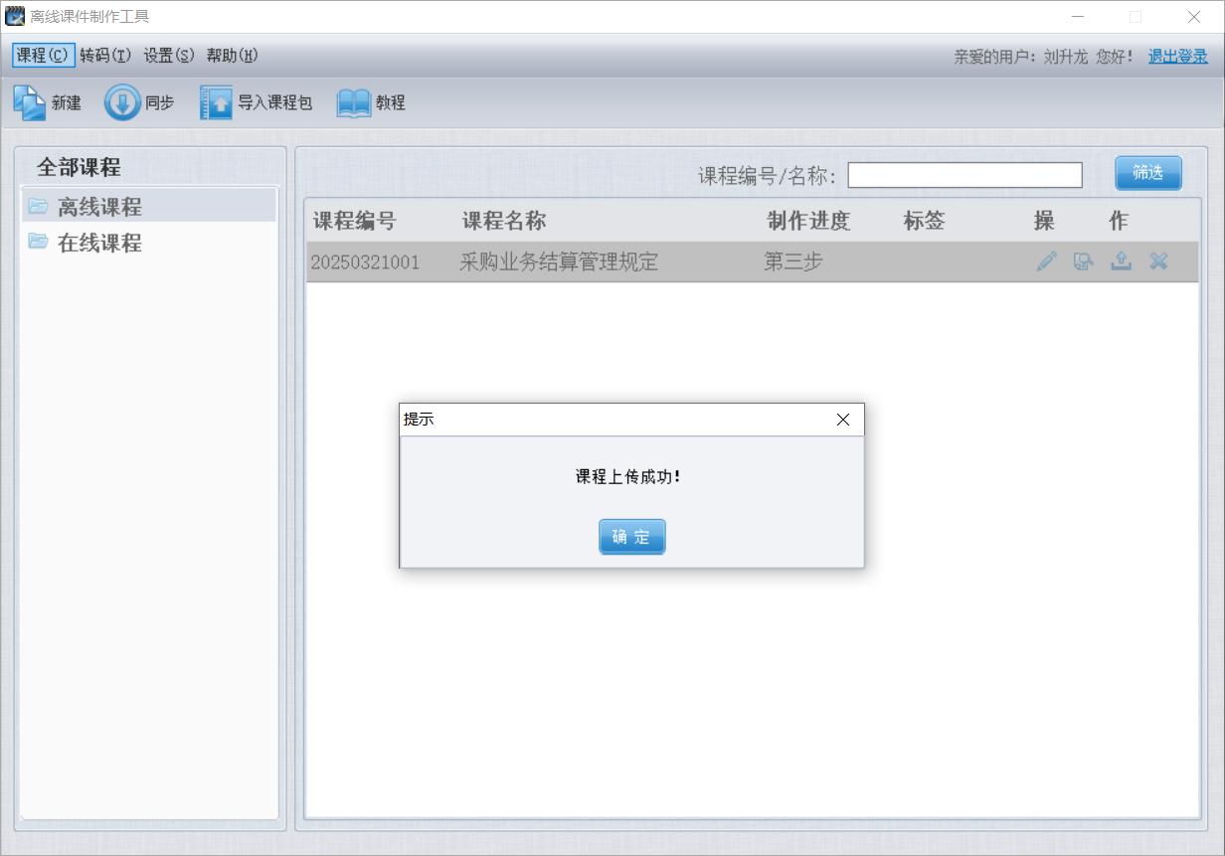The height and width of the screenshot is (856, 1225).
Task: Open the 帮助(H) menu
Action: [233, 56]
